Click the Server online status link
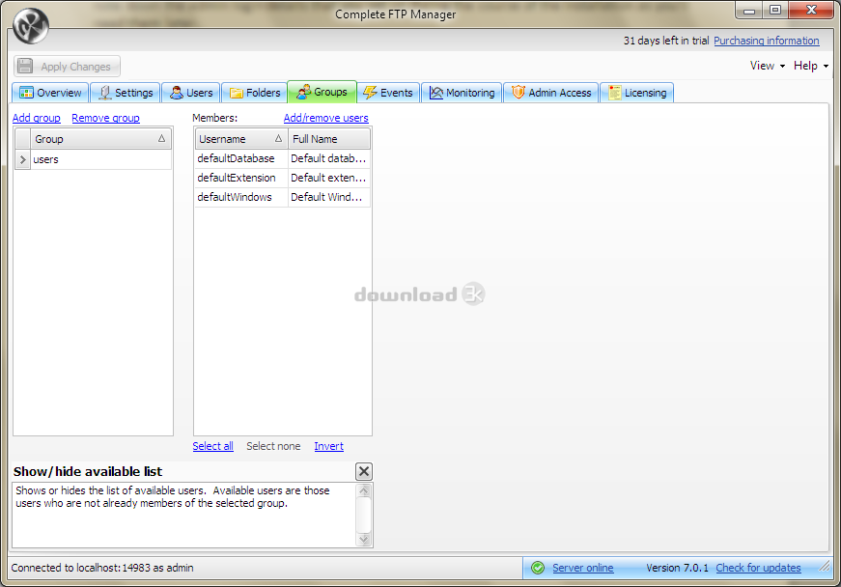841x587 pixels. [583, 568]
